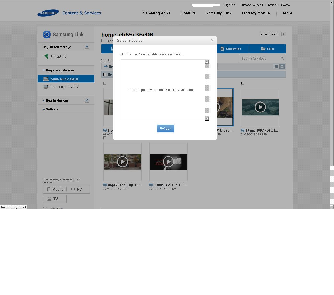Click the Samsung Link logo icon

click(47, 35)
